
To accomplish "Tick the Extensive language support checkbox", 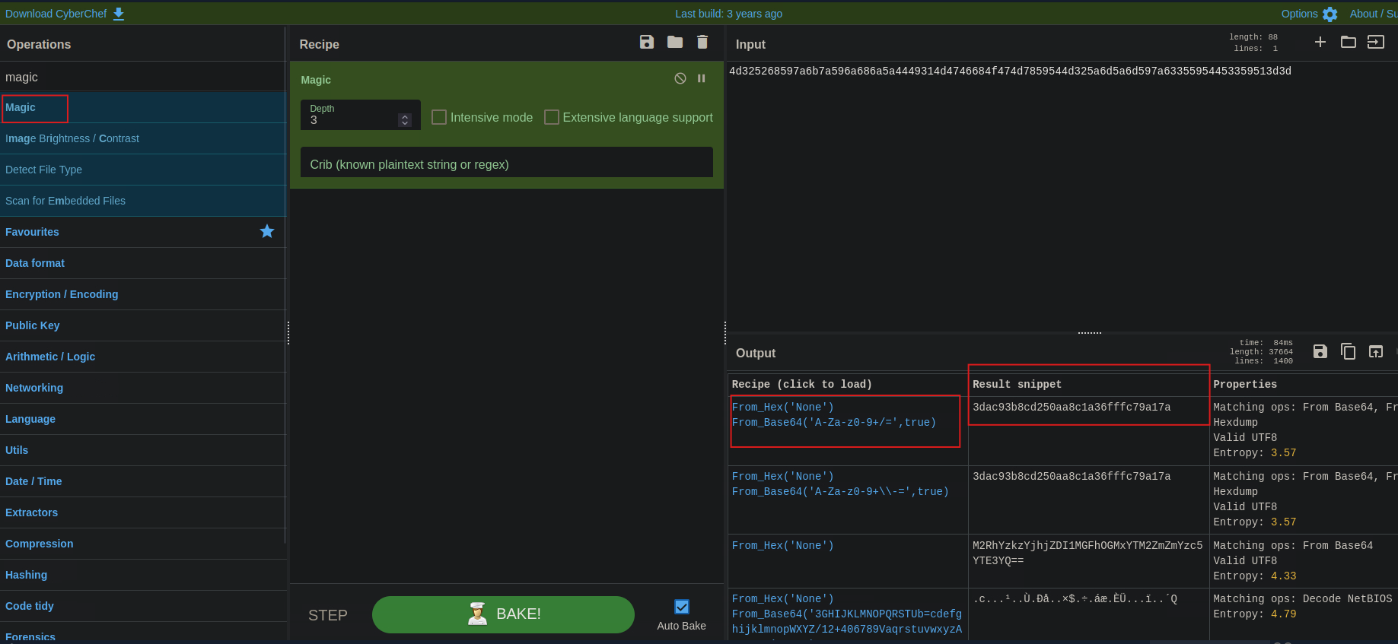I will click(552, 117).
